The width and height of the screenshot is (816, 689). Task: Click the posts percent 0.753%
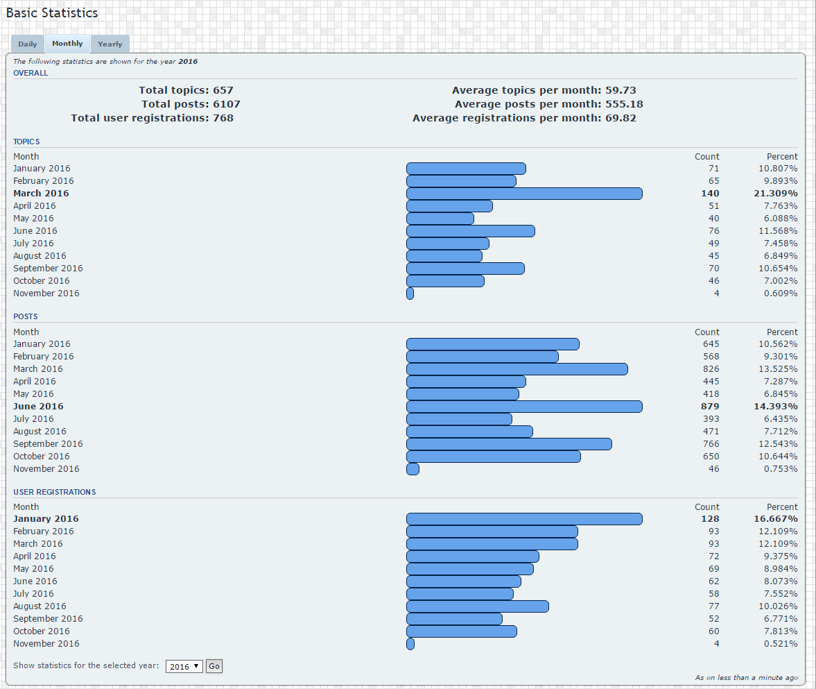(x=780, y=469)
